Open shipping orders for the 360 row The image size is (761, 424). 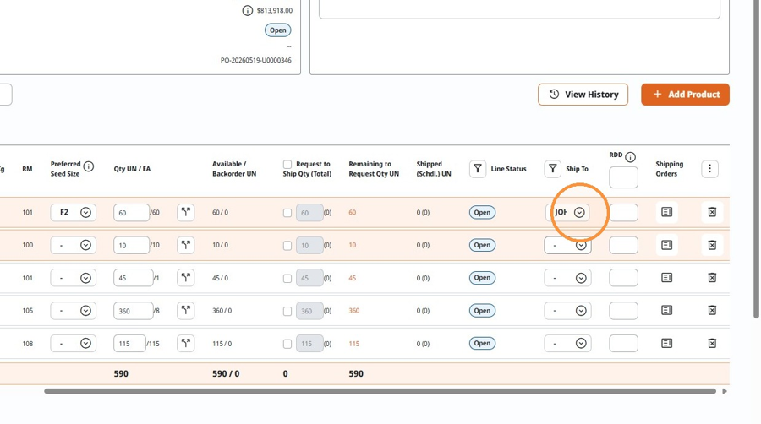point(667,310)
